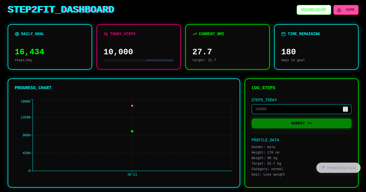366x192 pixels.
Task: Click the 13500 y-axis label
Action: click(x=25, y=117)
